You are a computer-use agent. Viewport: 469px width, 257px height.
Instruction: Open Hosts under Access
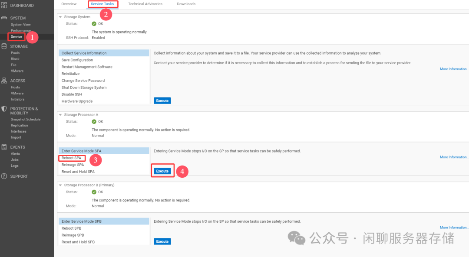click(x=15, y=87)
